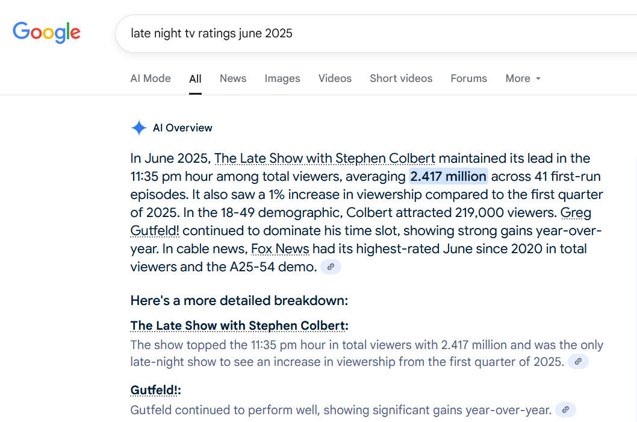Open the Videos search tab
This screenshot has height=422, width=637.
pyautogui.click(x=335, y=78)
